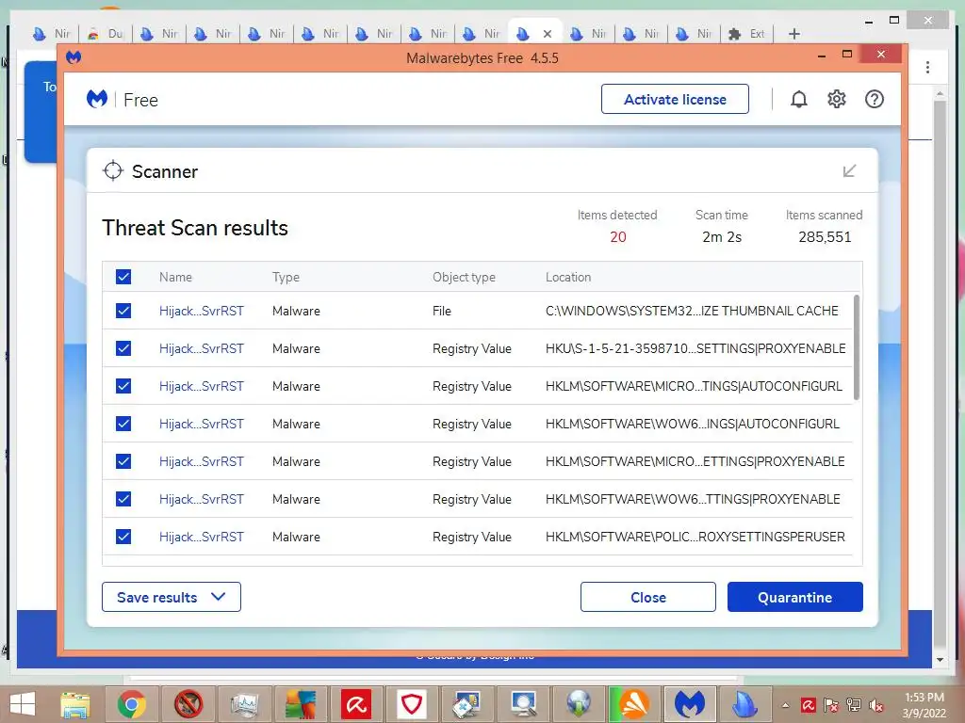Open the taskbar clock showing 1:53 PM
The width and height of the screenshot is (965, 723).
coord(924,705)
